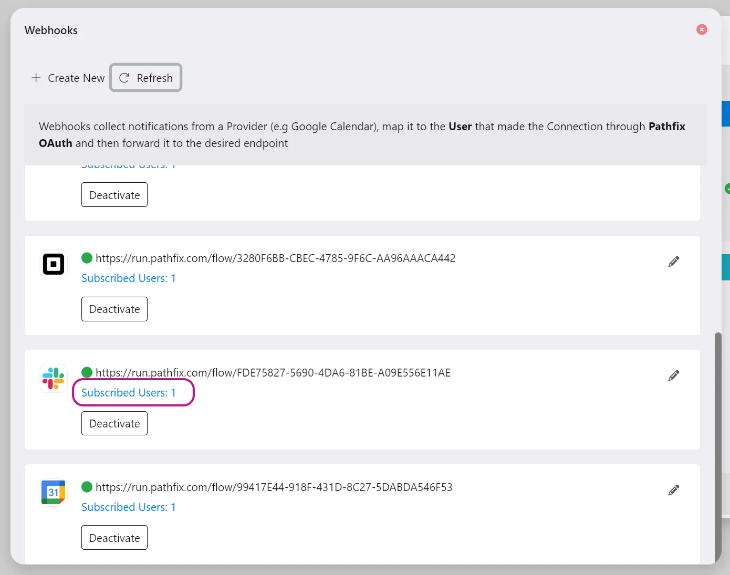
Task: Click the Slack provider logo
Action: pos(53,378)
